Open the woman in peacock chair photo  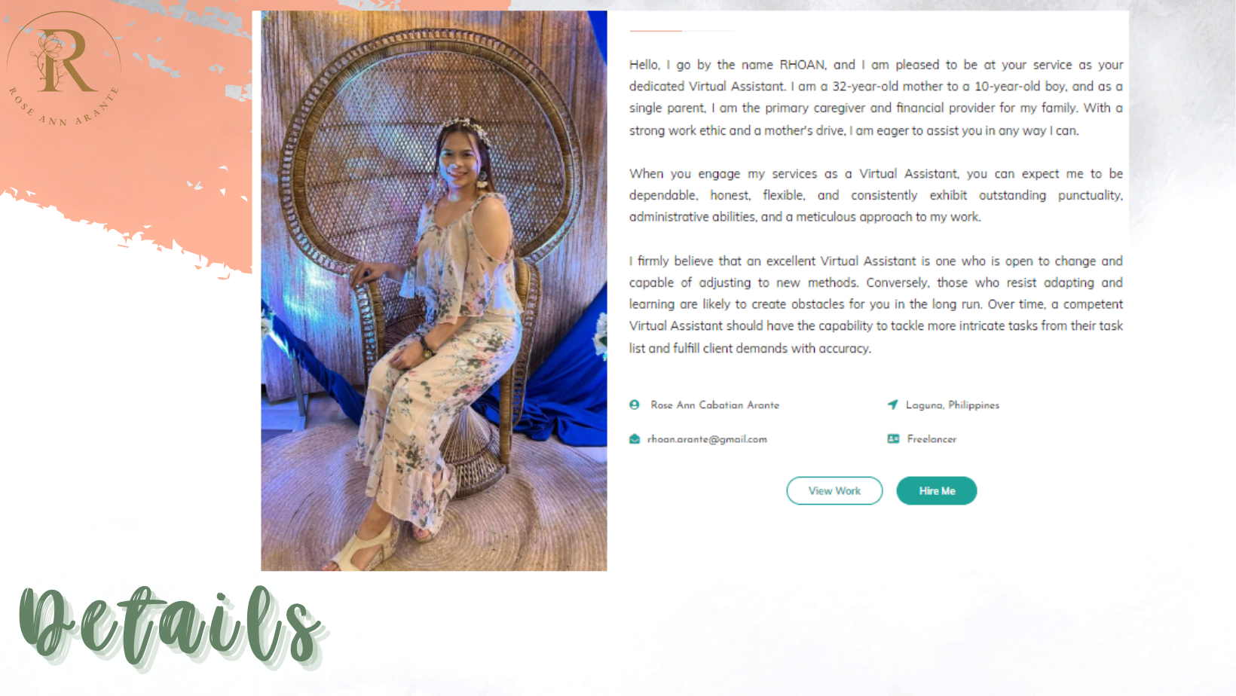coord(434,291)
